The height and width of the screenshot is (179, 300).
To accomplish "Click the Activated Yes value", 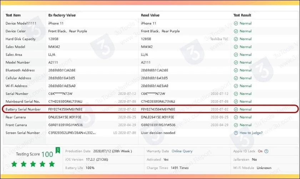I will 166,159.
